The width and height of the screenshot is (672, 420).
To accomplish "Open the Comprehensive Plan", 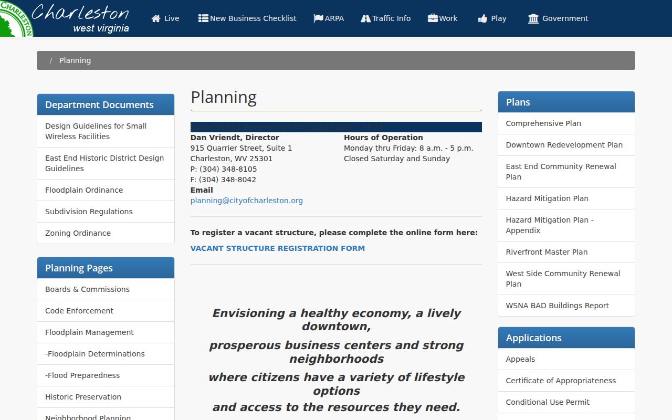I will (566, 123).
